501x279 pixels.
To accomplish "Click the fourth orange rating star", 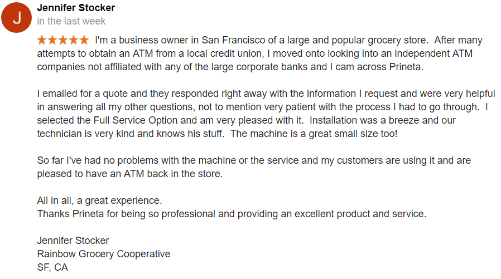I will pos(74,40).
